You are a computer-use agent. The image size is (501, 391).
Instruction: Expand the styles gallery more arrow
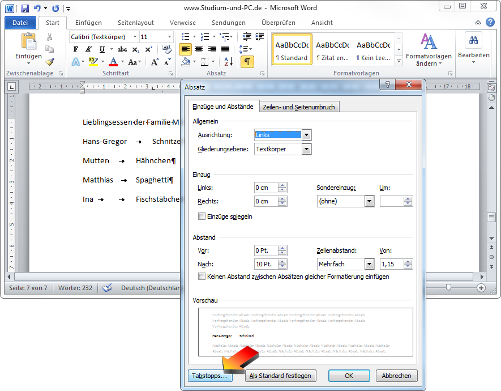point(399,61)
